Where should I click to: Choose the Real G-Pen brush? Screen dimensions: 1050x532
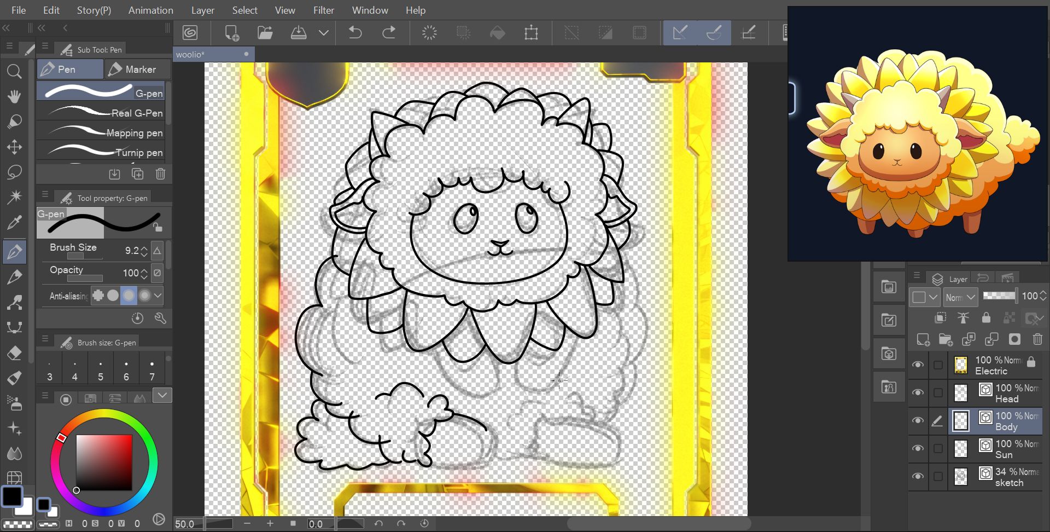101,113
